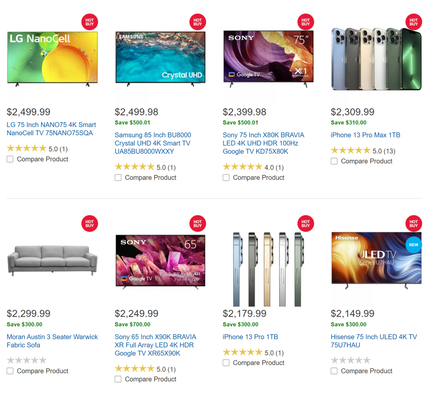Click the NEW badge on Hisense ULED TV
The height and width of the screenshot is (395, 438).
(x=413, y=245)
